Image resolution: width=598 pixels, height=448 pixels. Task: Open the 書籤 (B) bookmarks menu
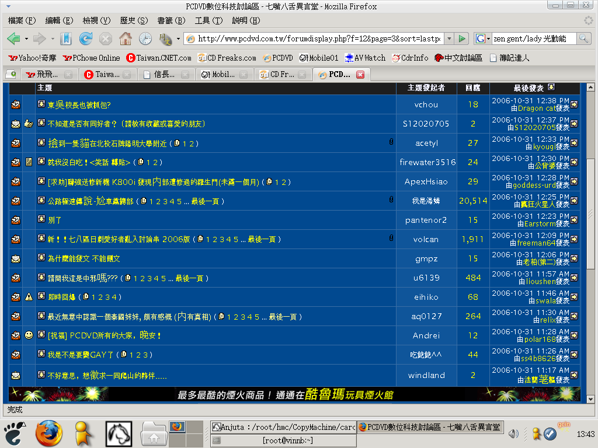tap(171, 20)
